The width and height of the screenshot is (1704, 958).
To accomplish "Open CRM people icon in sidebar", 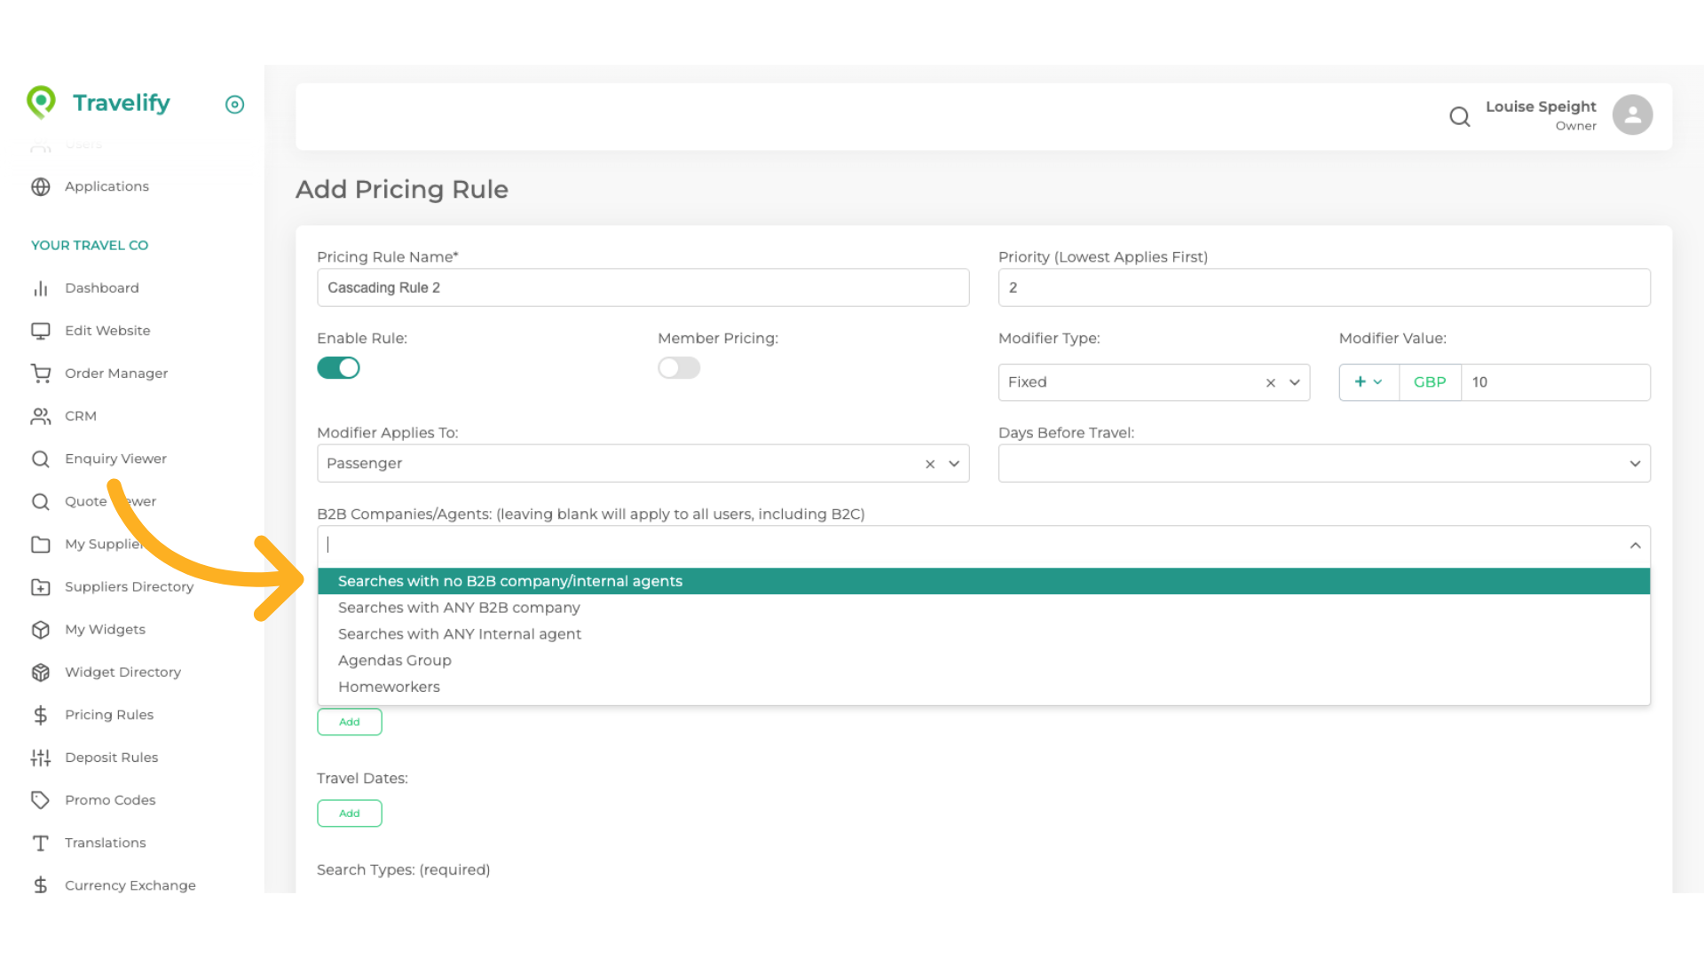I will [41, 416].
